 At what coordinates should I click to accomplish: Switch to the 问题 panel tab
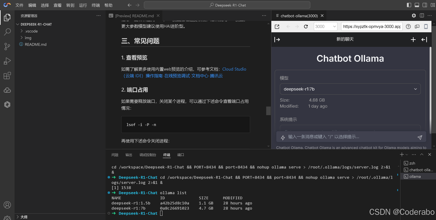point(115,155)
